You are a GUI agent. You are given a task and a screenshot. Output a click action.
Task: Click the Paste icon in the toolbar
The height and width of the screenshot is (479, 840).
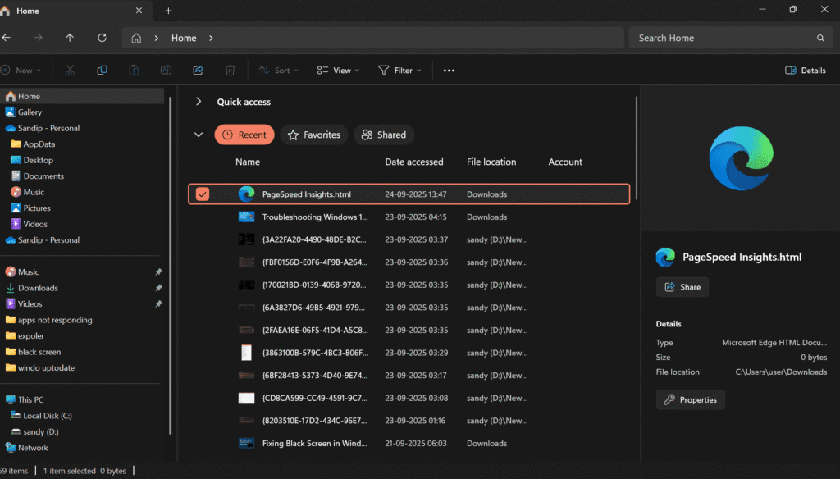point(134,70)
